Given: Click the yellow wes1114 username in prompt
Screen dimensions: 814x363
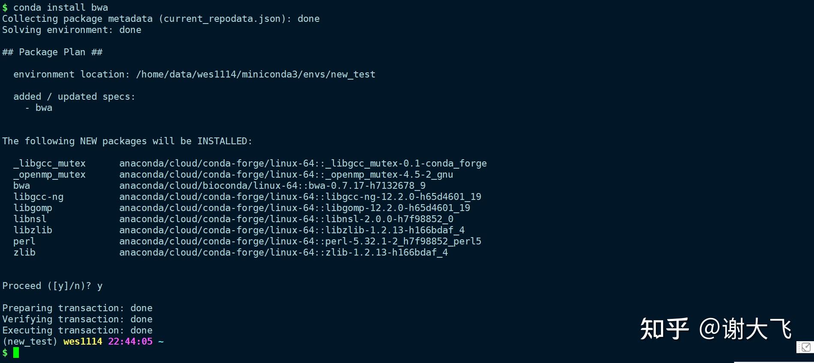Looking at the screenshot, I should click(83, 342).
